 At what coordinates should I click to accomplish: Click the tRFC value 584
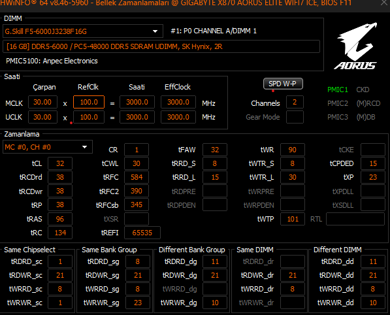click(137, 177)
